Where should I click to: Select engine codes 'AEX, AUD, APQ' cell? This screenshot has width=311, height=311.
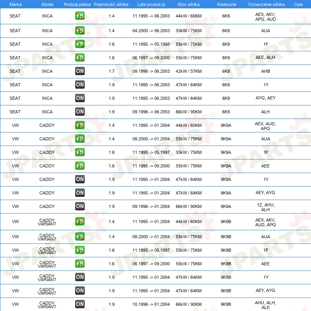(x=265, y=126)
